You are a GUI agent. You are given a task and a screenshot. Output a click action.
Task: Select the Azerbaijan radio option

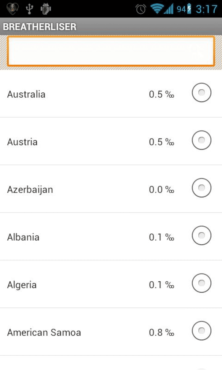pyautogui.click(x=202, y=188)
